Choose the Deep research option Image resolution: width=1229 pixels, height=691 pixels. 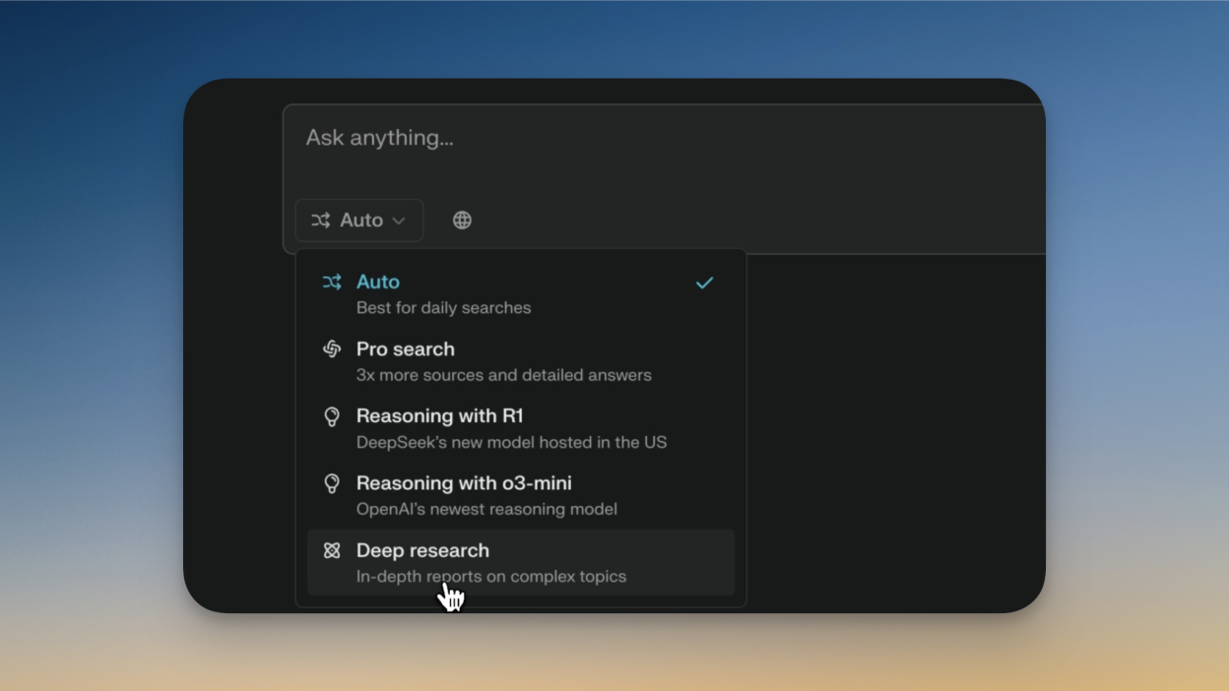[x=521, y=562]
